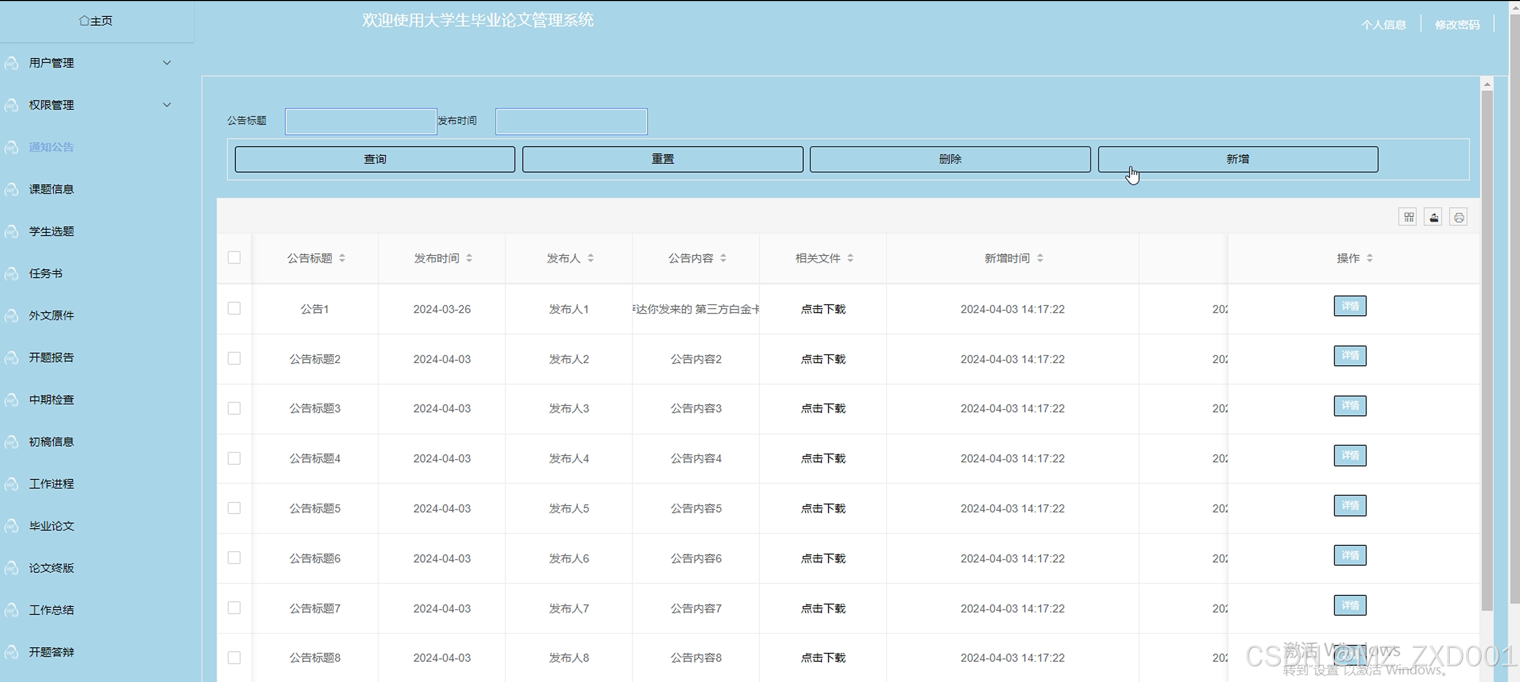Click the column filter grid icon
The height and width of the screenshot is (682, 1520).
pyautogui.click(x=1409, y=217)
